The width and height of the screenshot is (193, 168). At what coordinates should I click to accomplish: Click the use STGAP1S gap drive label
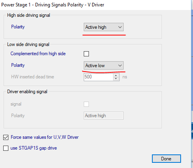coord(33,148)
